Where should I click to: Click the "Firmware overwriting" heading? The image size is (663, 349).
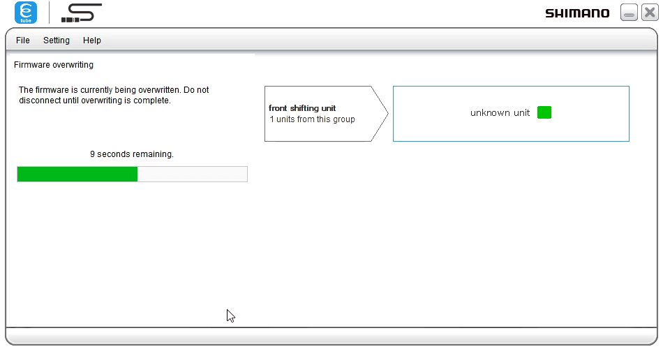click(x=54, y=65)
